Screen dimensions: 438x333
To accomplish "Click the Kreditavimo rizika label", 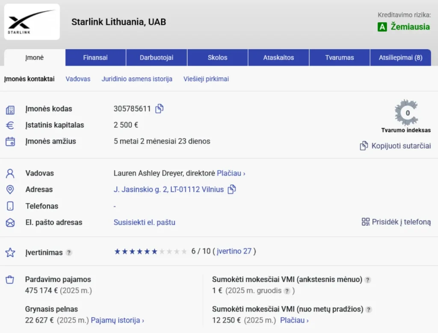I will 404,15.
